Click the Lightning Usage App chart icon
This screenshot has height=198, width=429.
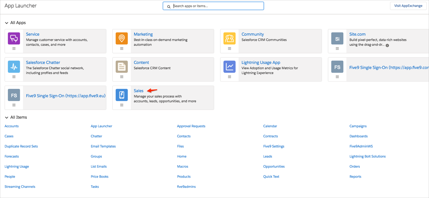point(230,66)
